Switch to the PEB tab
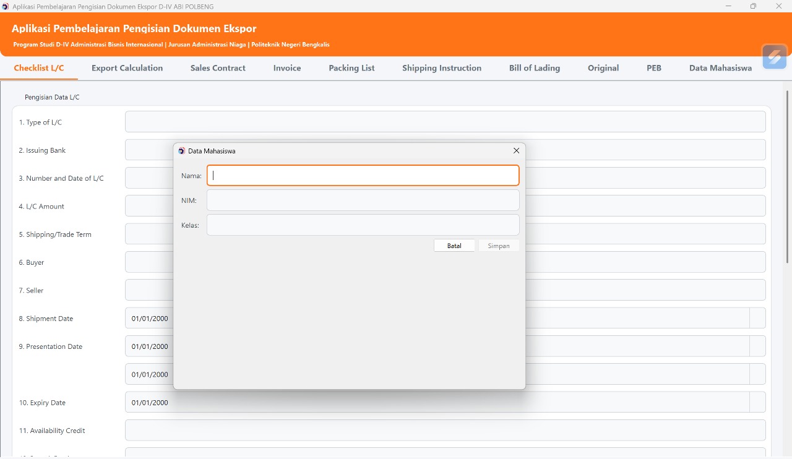Screen dimensions: 792x459 tap(654, 68)
